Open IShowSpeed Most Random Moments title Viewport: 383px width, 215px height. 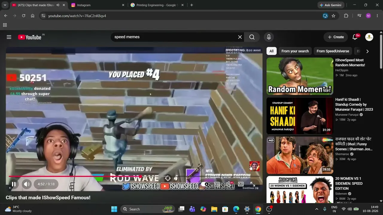(350, 63)
